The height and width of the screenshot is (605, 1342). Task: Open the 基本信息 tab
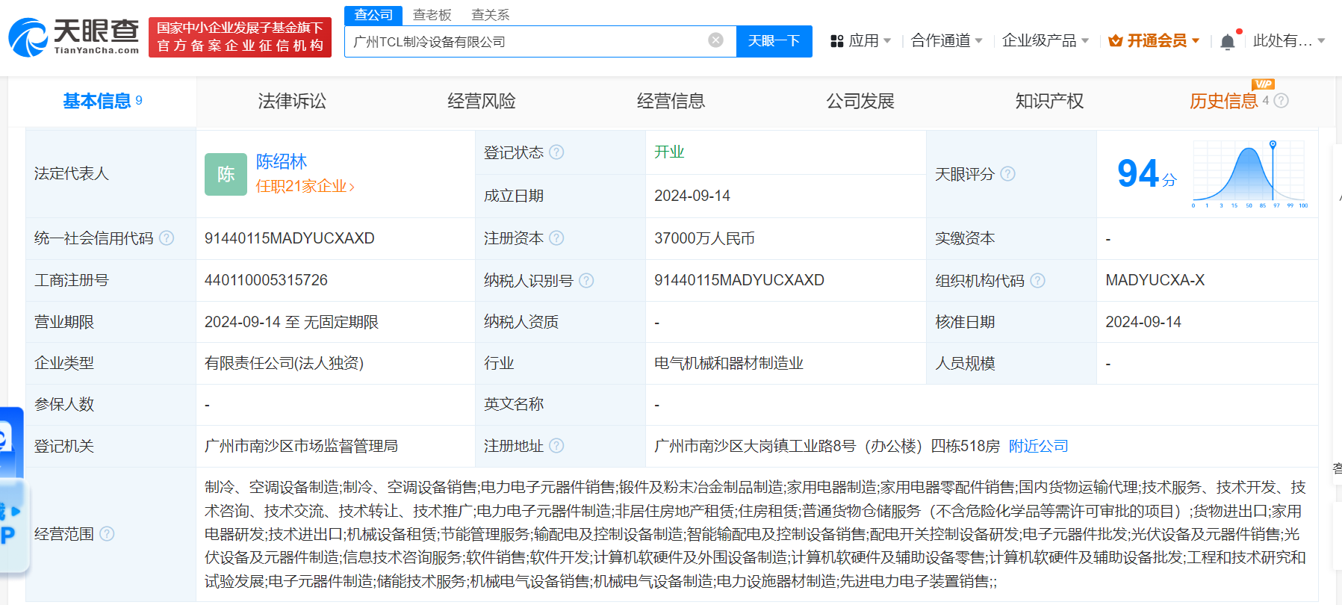pos(102,101)
